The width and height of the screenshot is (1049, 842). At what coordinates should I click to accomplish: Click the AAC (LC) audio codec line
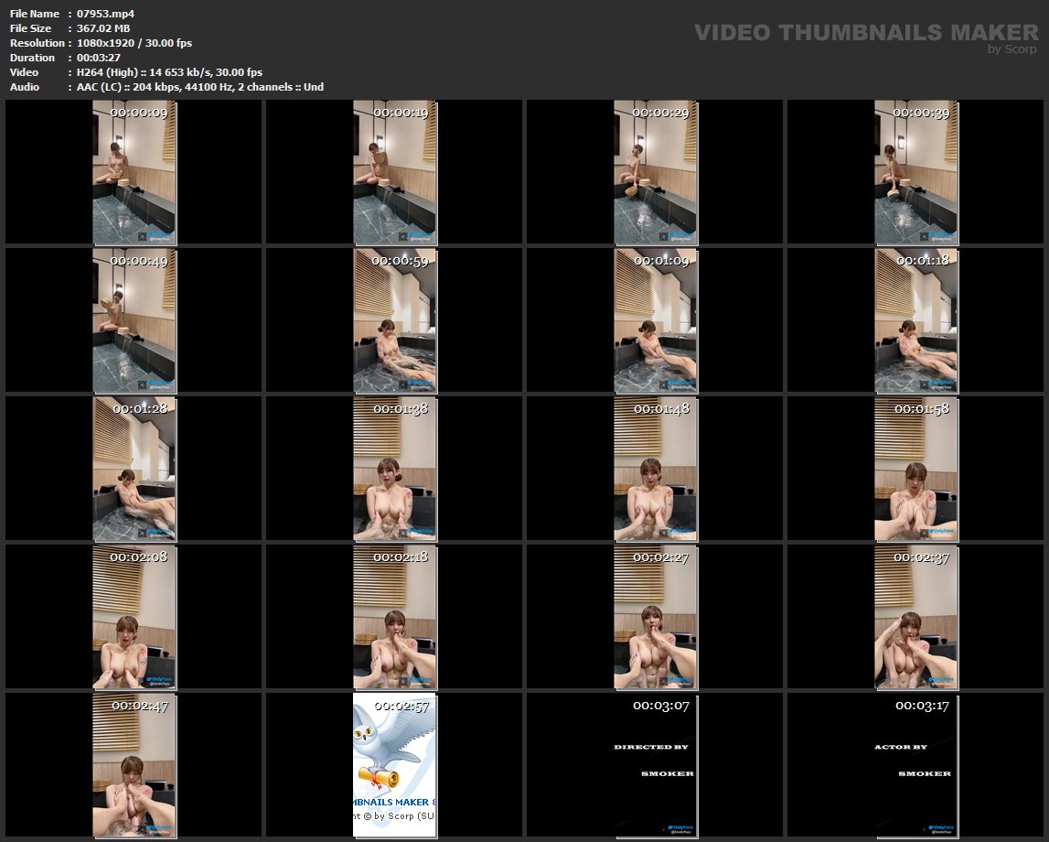[200, 87]
